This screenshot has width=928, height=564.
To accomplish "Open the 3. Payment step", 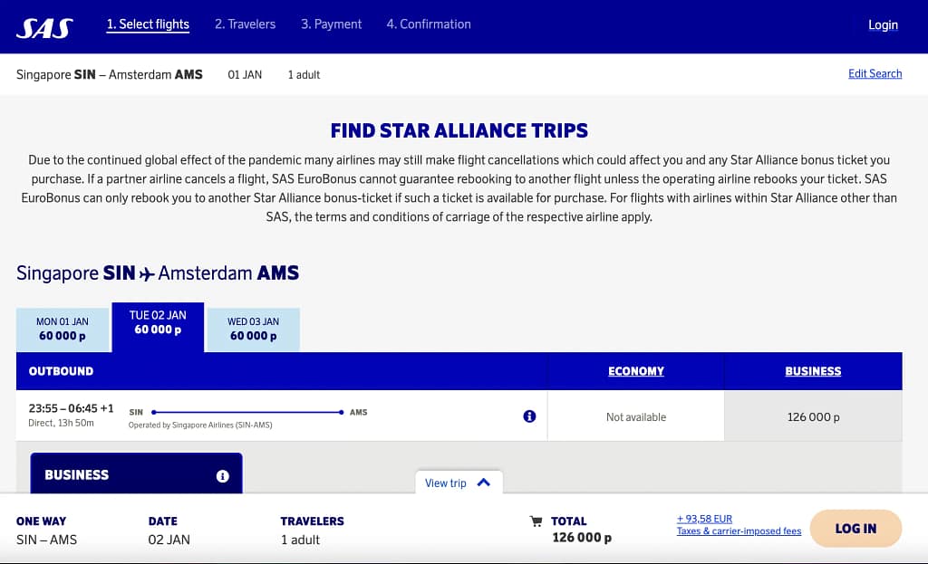I will pos(331,24).
